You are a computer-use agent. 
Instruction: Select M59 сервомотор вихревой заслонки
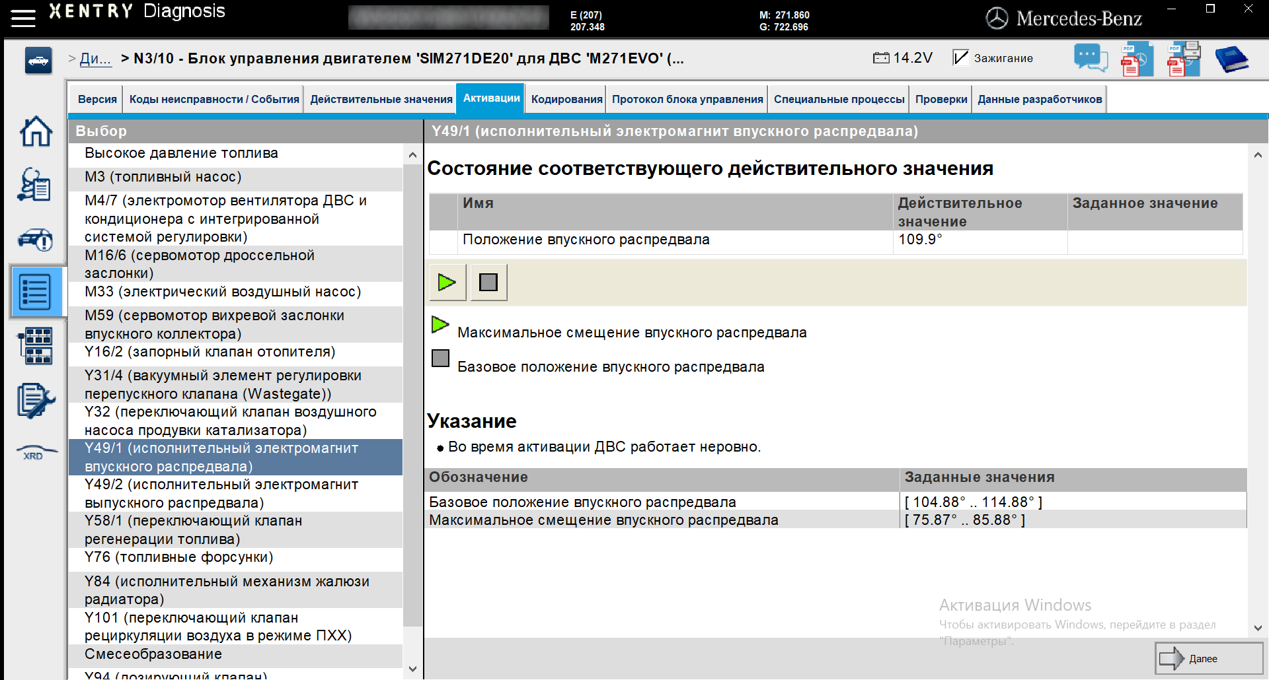[x=235, y=324]
